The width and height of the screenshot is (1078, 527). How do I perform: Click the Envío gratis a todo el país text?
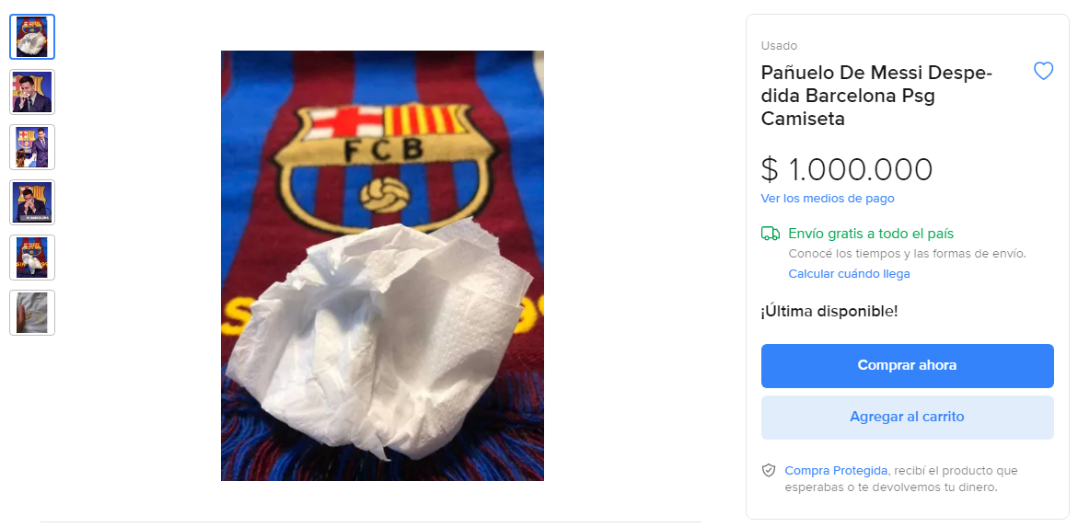pos(871,234)
